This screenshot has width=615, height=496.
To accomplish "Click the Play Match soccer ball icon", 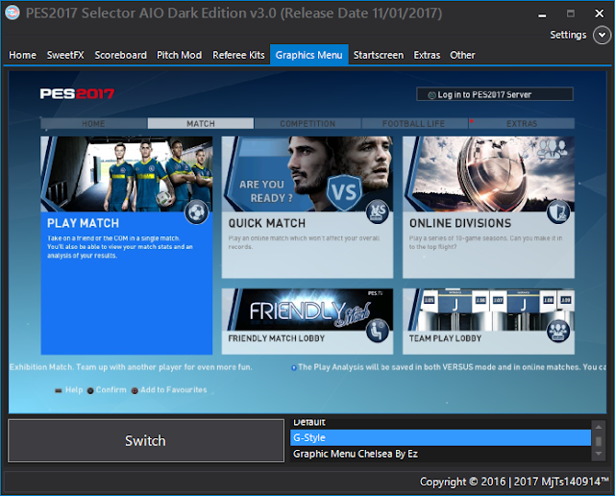I will tap(197, 212).
